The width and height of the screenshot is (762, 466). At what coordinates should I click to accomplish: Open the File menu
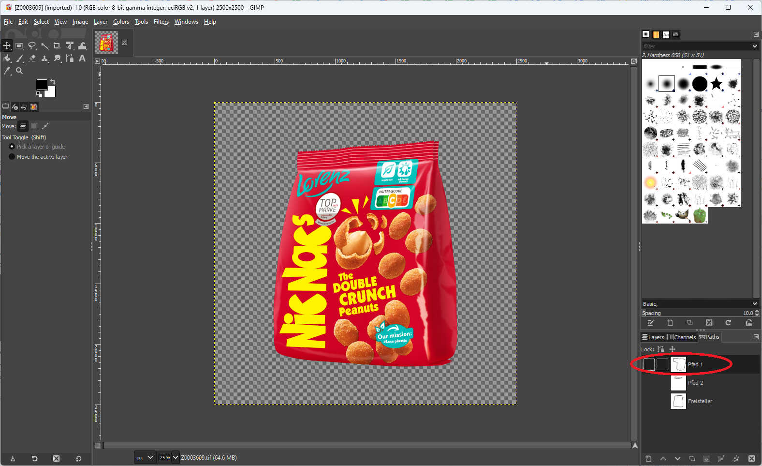pyautogui.click(x=8, y=22)
